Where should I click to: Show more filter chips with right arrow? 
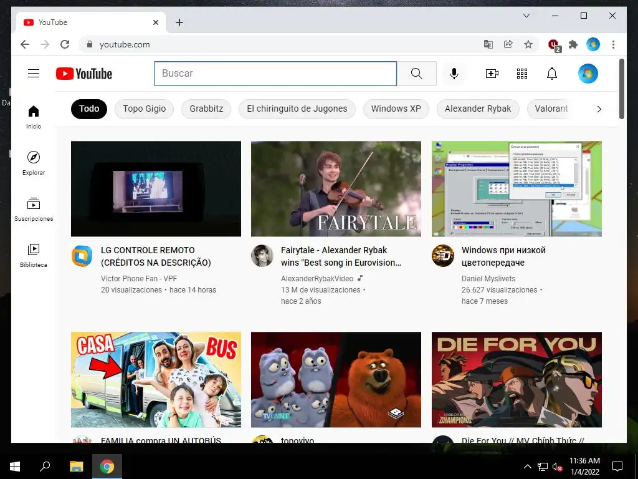599,109
